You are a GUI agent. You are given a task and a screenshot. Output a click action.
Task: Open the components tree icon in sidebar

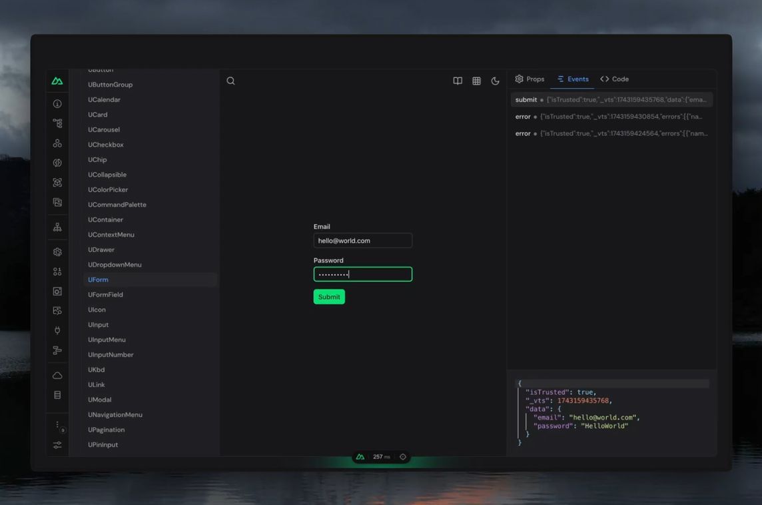(57, 123)
